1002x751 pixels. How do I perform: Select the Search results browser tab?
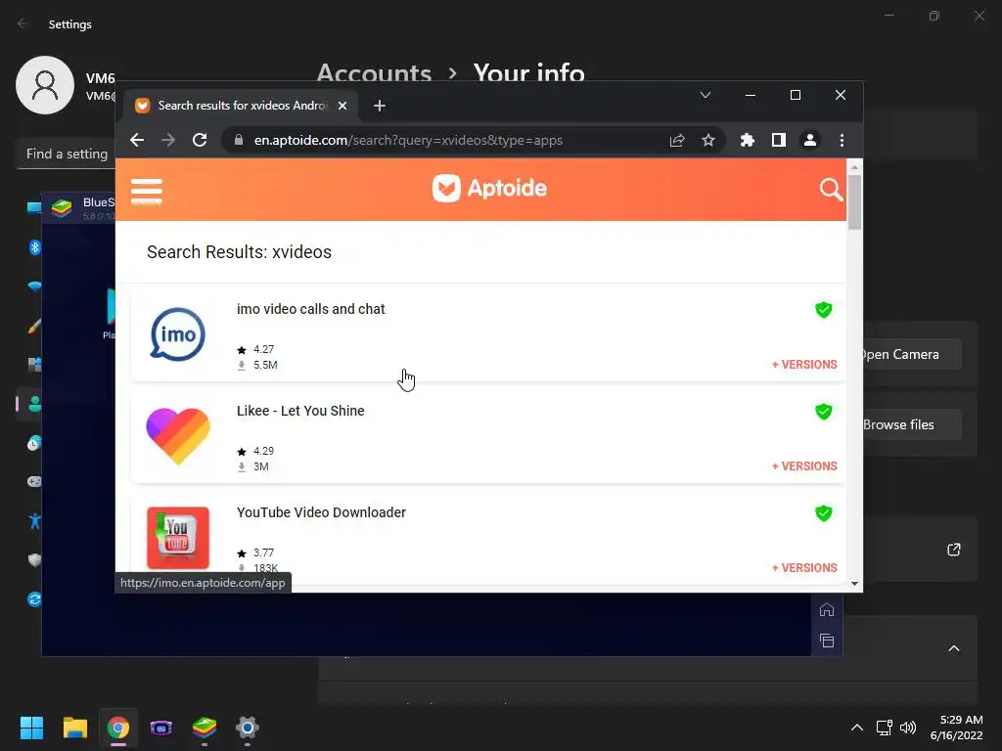coord(241,106)
